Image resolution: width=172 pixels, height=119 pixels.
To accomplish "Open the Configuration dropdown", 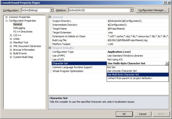I will point(51,10).
